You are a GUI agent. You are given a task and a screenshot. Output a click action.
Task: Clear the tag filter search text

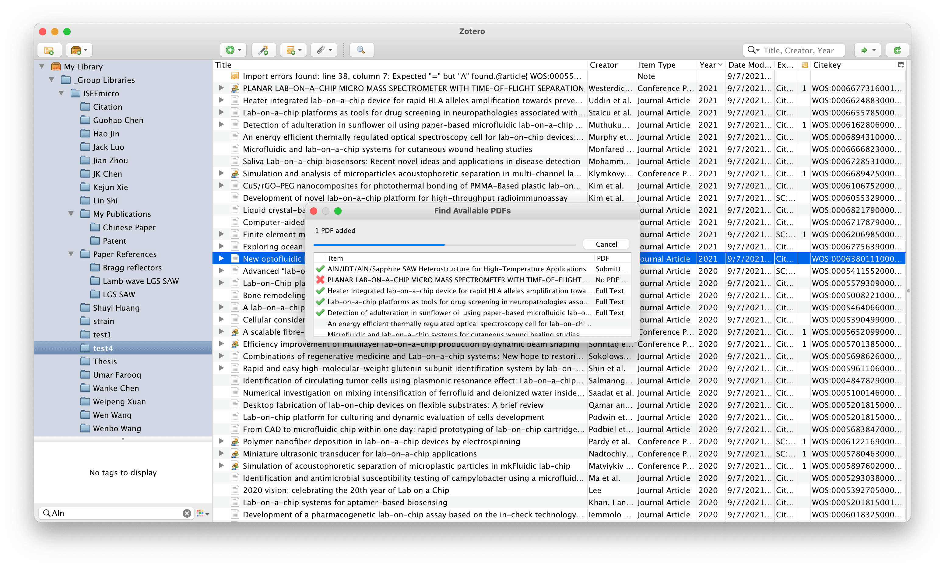point(186,513)
